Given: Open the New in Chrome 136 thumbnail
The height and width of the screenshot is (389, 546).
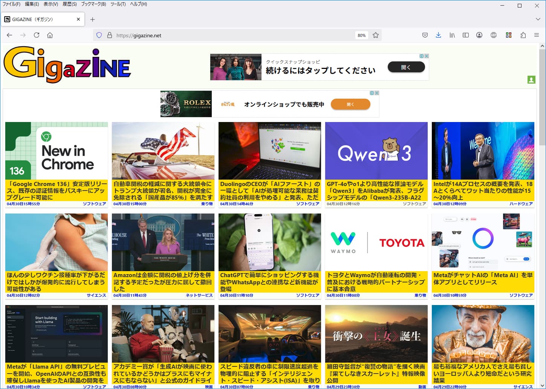Looking at the screenshot, I should tap(57, 151).
